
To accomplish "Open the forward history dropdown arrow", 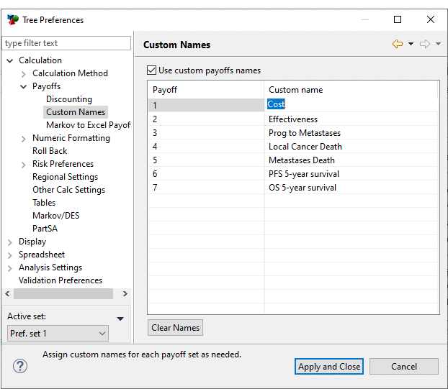I will [439, 45].
